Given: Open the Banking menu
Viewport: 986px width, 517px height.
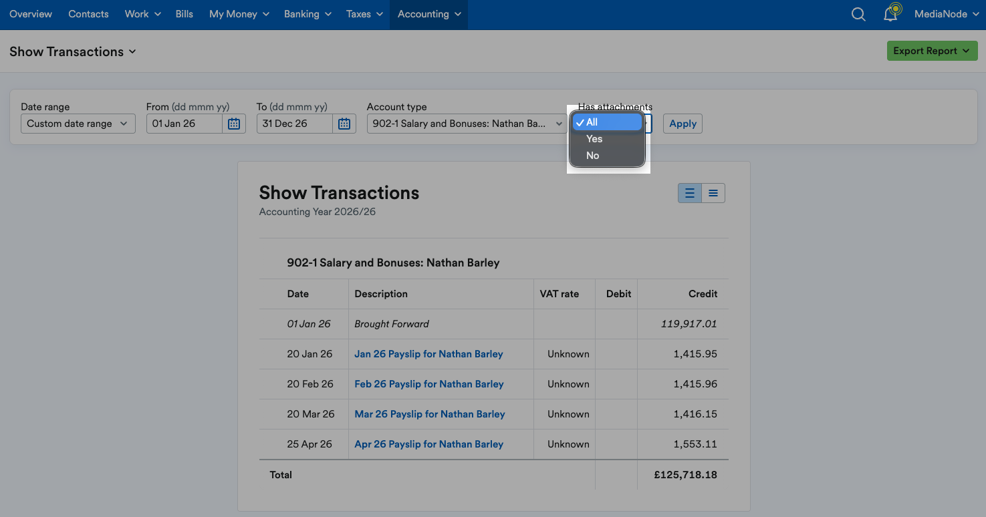Looking at the screenshot, I should [x=307, y=14].
